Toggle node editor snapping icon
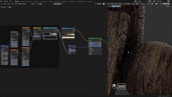This screenshot has height=97, width=172. click(98, 4)
